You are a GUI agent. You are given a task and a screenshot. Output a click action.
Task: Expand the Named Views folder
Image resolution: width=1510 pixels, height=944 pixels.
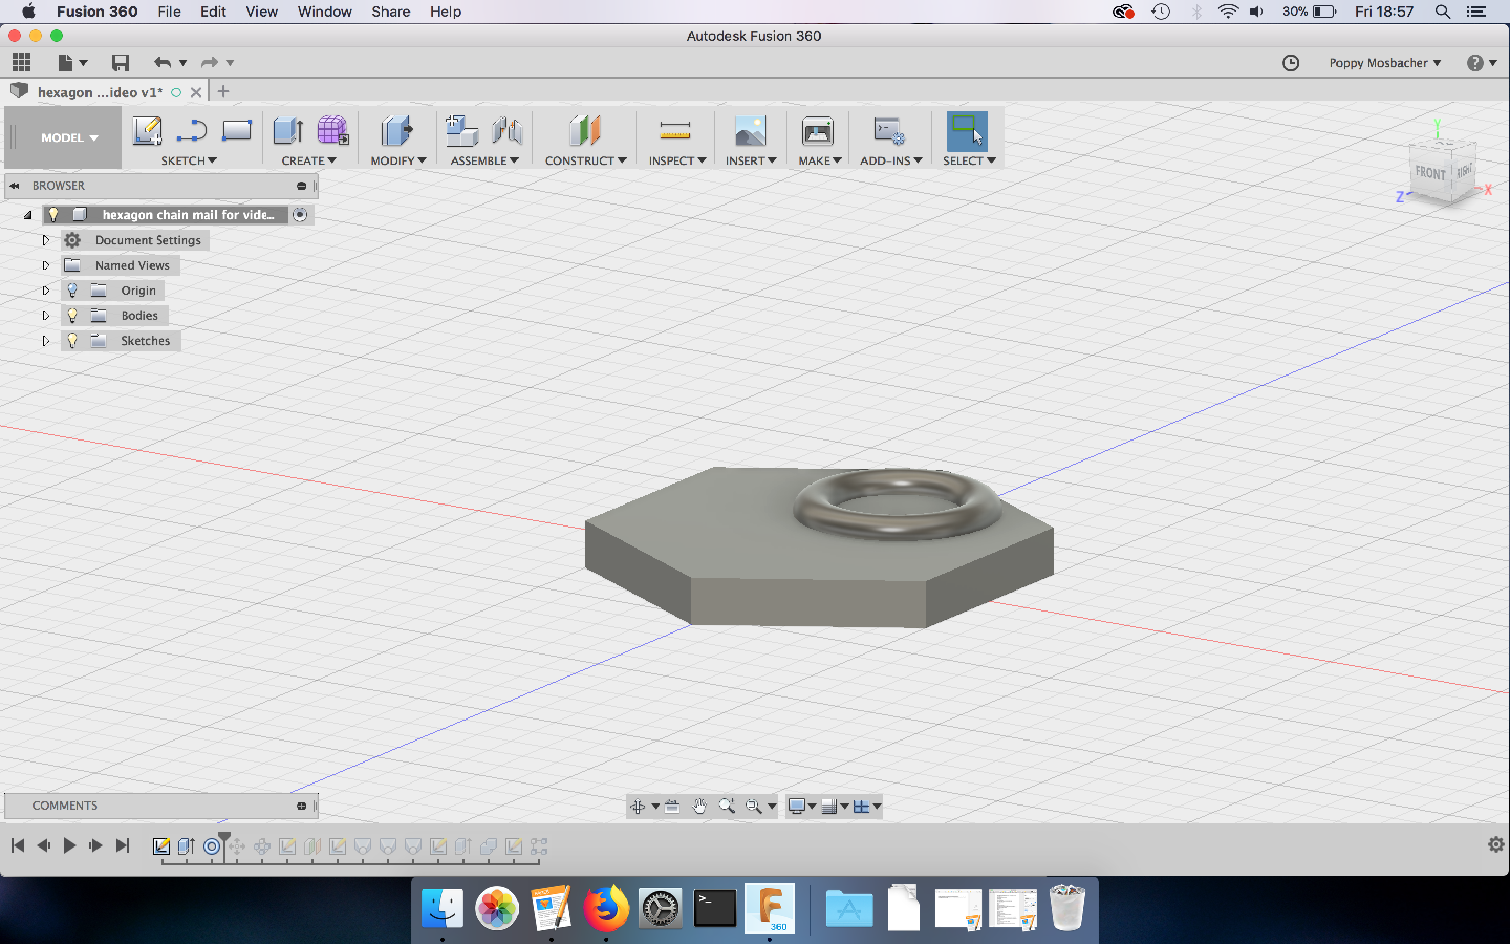click(45, 264)
